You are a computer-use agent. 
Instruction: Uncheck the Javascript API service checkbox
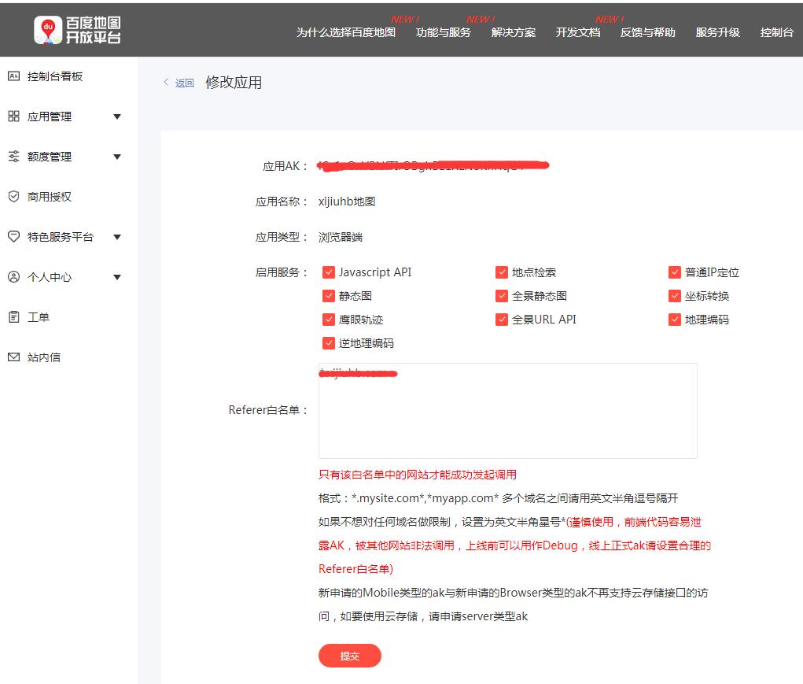click(329, 272)
